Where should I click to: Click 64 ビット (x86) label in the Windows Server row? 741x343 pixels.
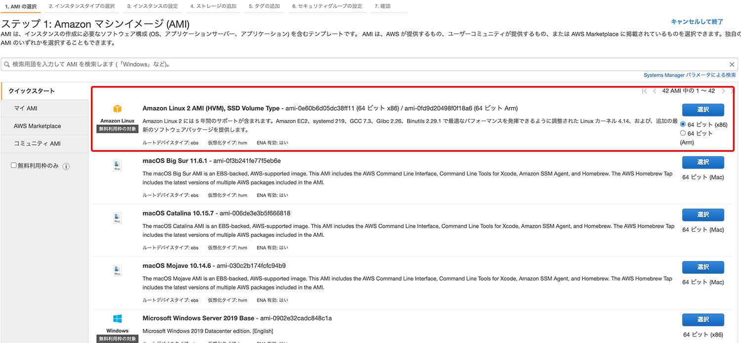[703, 335]
